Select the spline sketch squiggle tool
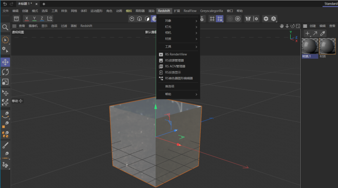338x188 pixels. (x=5, y=165)
